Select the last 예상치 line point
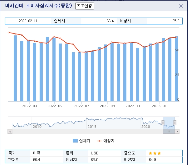 [x=176, y=37]
